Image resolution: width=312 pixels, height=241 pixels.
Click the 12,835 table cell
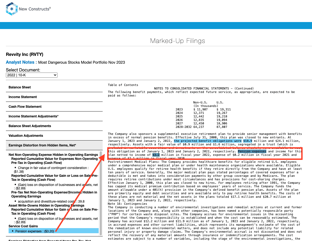199,120
